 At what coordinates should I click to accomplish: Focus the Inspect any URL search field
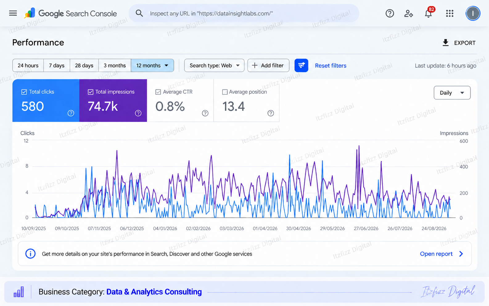(244, 13)
